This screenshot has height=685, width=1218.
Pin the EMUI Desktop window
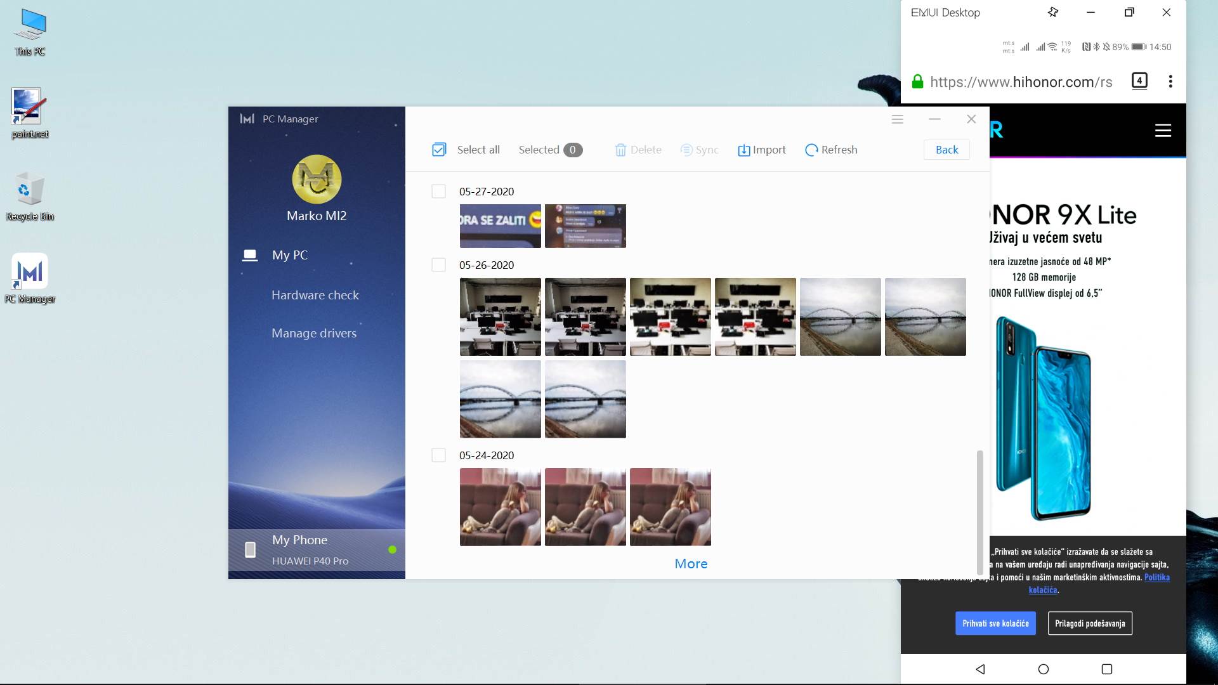(x=1053, y=12)
